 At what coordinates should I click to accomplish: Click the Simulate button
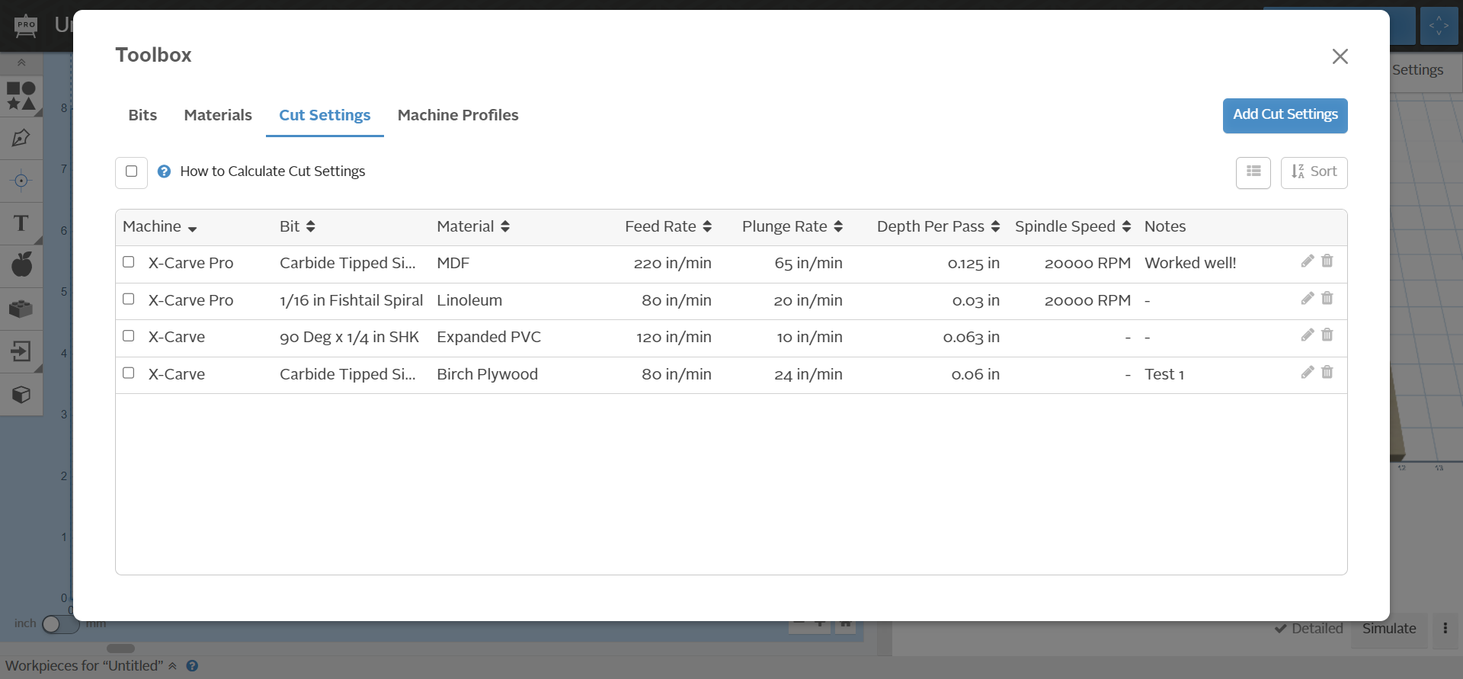(x=1389, y=629)
